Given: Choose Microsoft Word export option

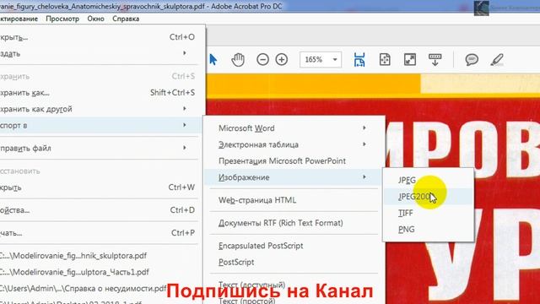Looking at the screenshot, I should (x=293, y=128).
